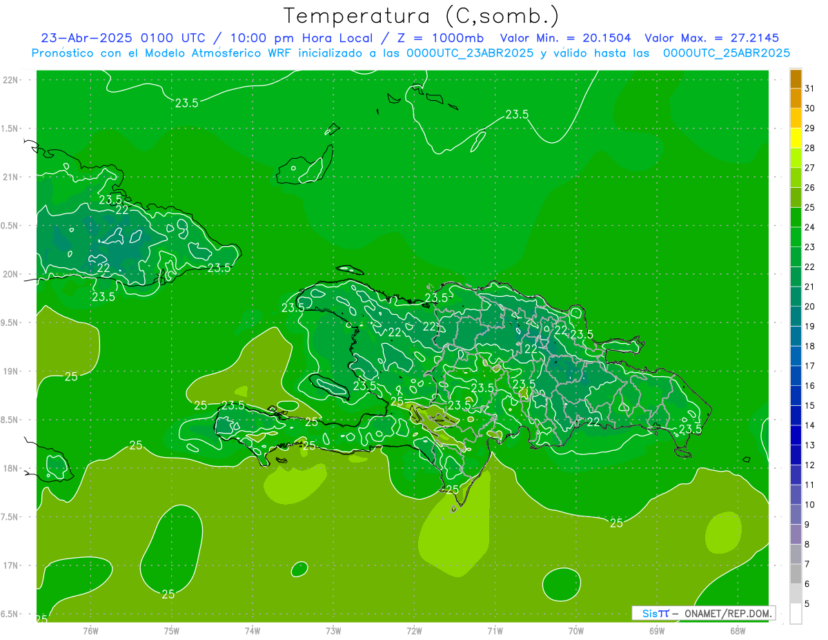Screen dimensions: 828x640
Task: Click the latitude label "7.5N"
Action: [x=10, y=517]
